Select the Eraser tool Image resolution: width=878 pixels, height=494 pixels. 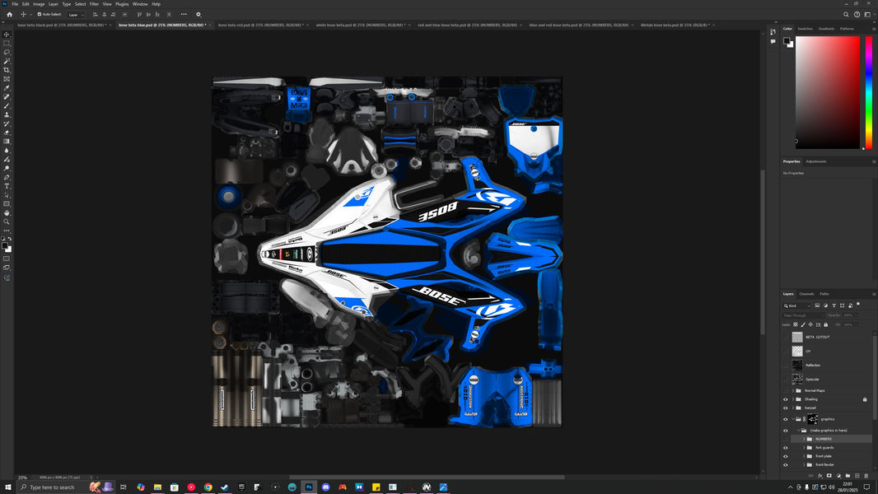[7, 133]
